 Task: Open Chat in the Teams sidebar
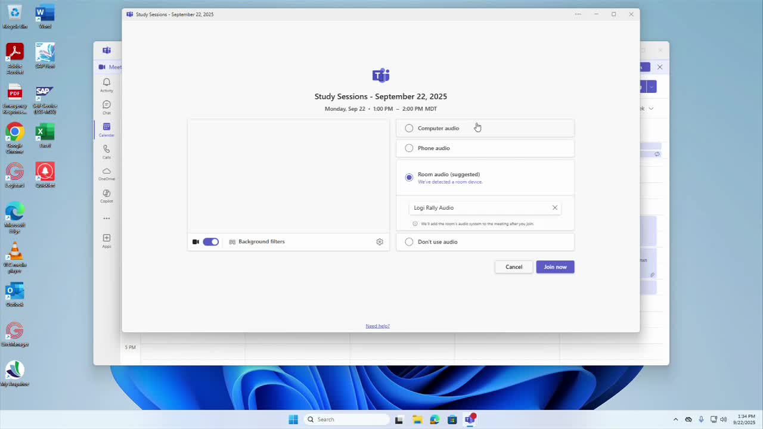(x=106, y=107)
